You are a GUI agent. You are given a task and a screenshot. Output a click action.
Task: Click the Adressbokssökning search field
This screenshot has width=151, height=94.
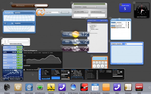click(x=18, y=41)
